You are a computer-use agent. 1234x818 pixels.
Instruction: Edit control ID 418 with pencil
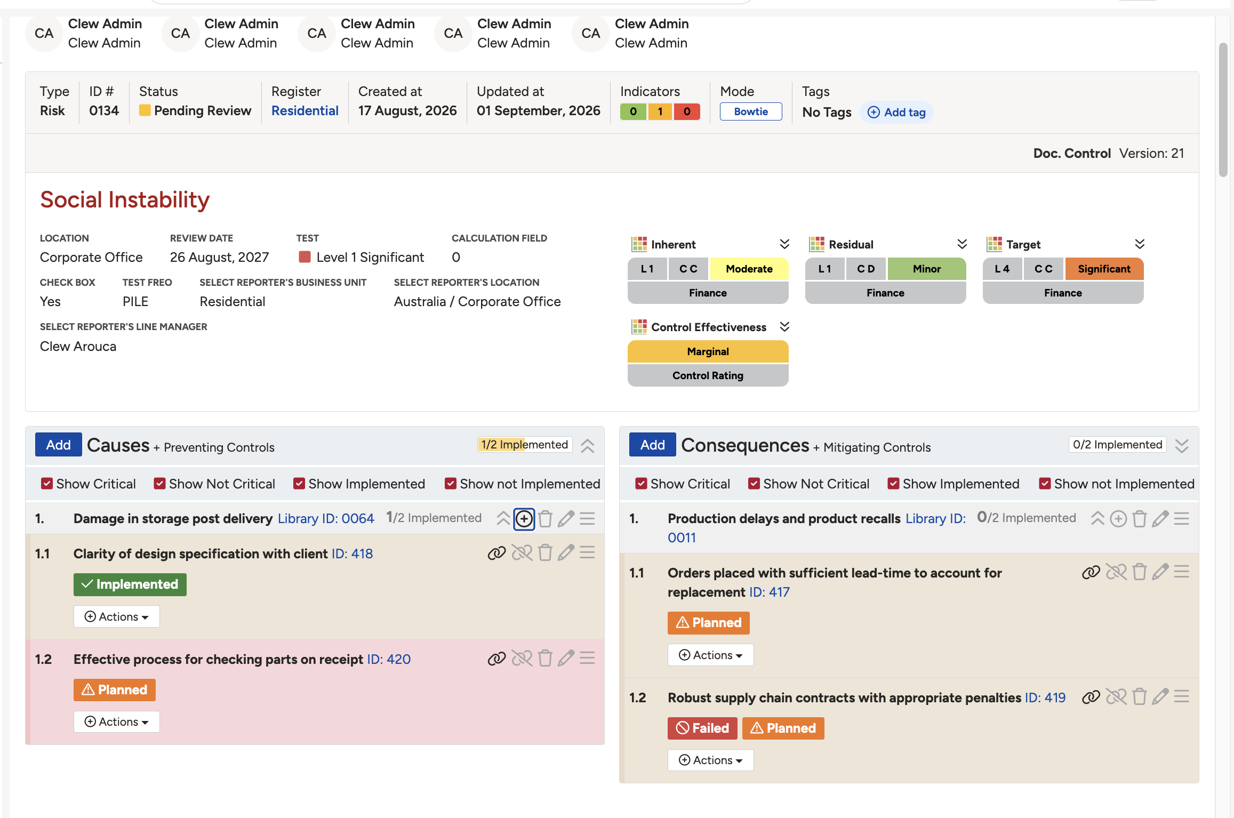click(x=566, y=553)
